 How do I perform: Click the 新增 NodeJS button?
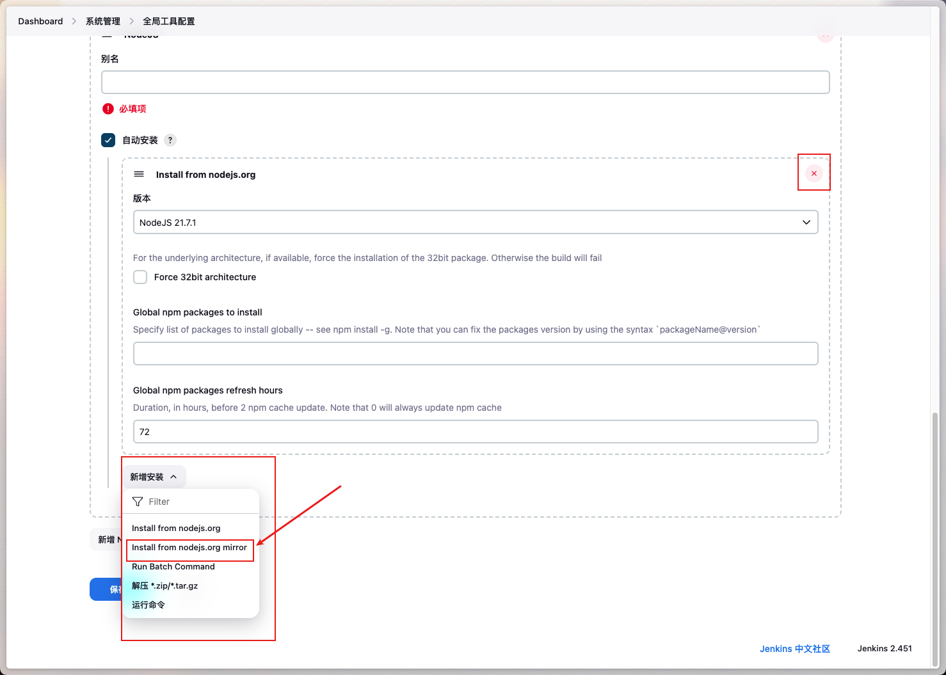pyautogui.click(x=106, y=539)
